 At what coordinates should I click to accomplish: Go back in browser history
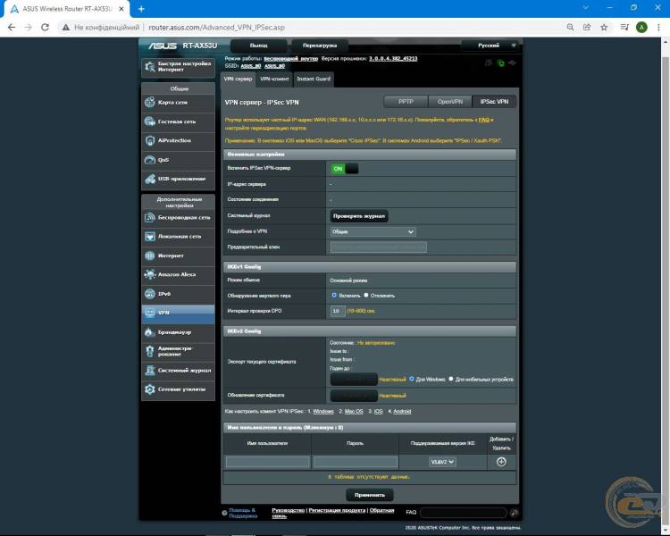12,28
